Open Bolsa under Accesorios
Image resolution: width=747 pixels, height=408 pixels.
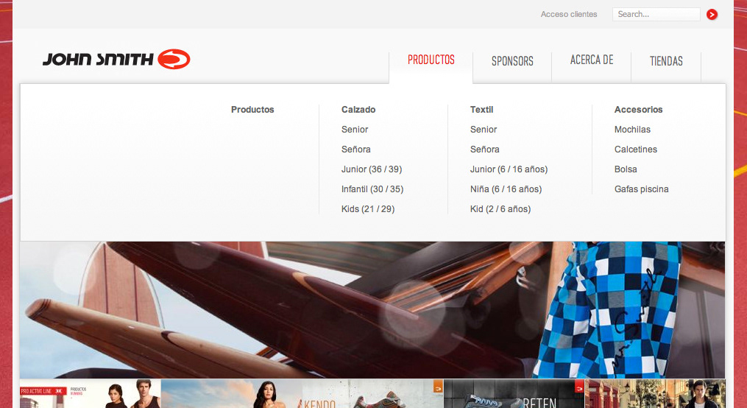[x=626, y=169]
